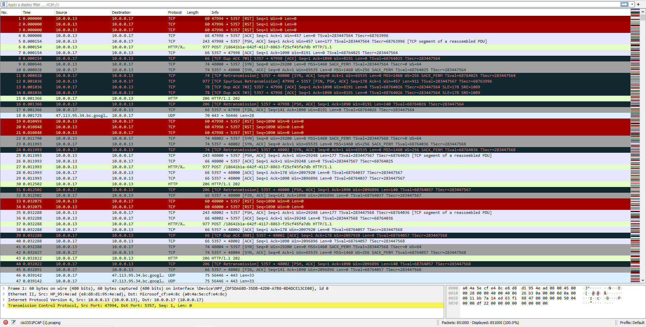Expand the Ethernet II details node

(3, 294)
